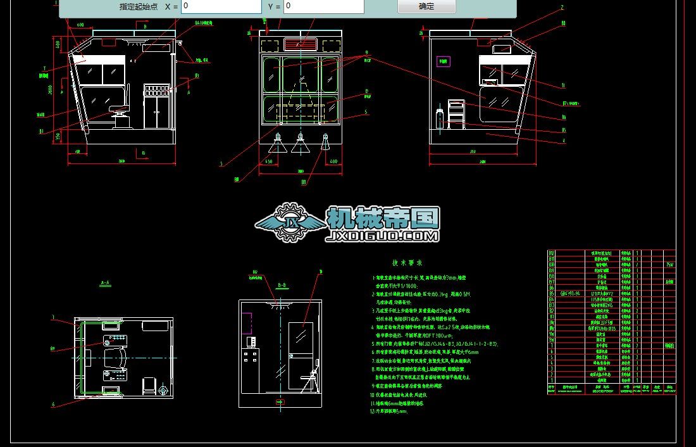This screenshot has height=447, width=696.
Task: Click the 75W remark in parts table
Action: 669,265
